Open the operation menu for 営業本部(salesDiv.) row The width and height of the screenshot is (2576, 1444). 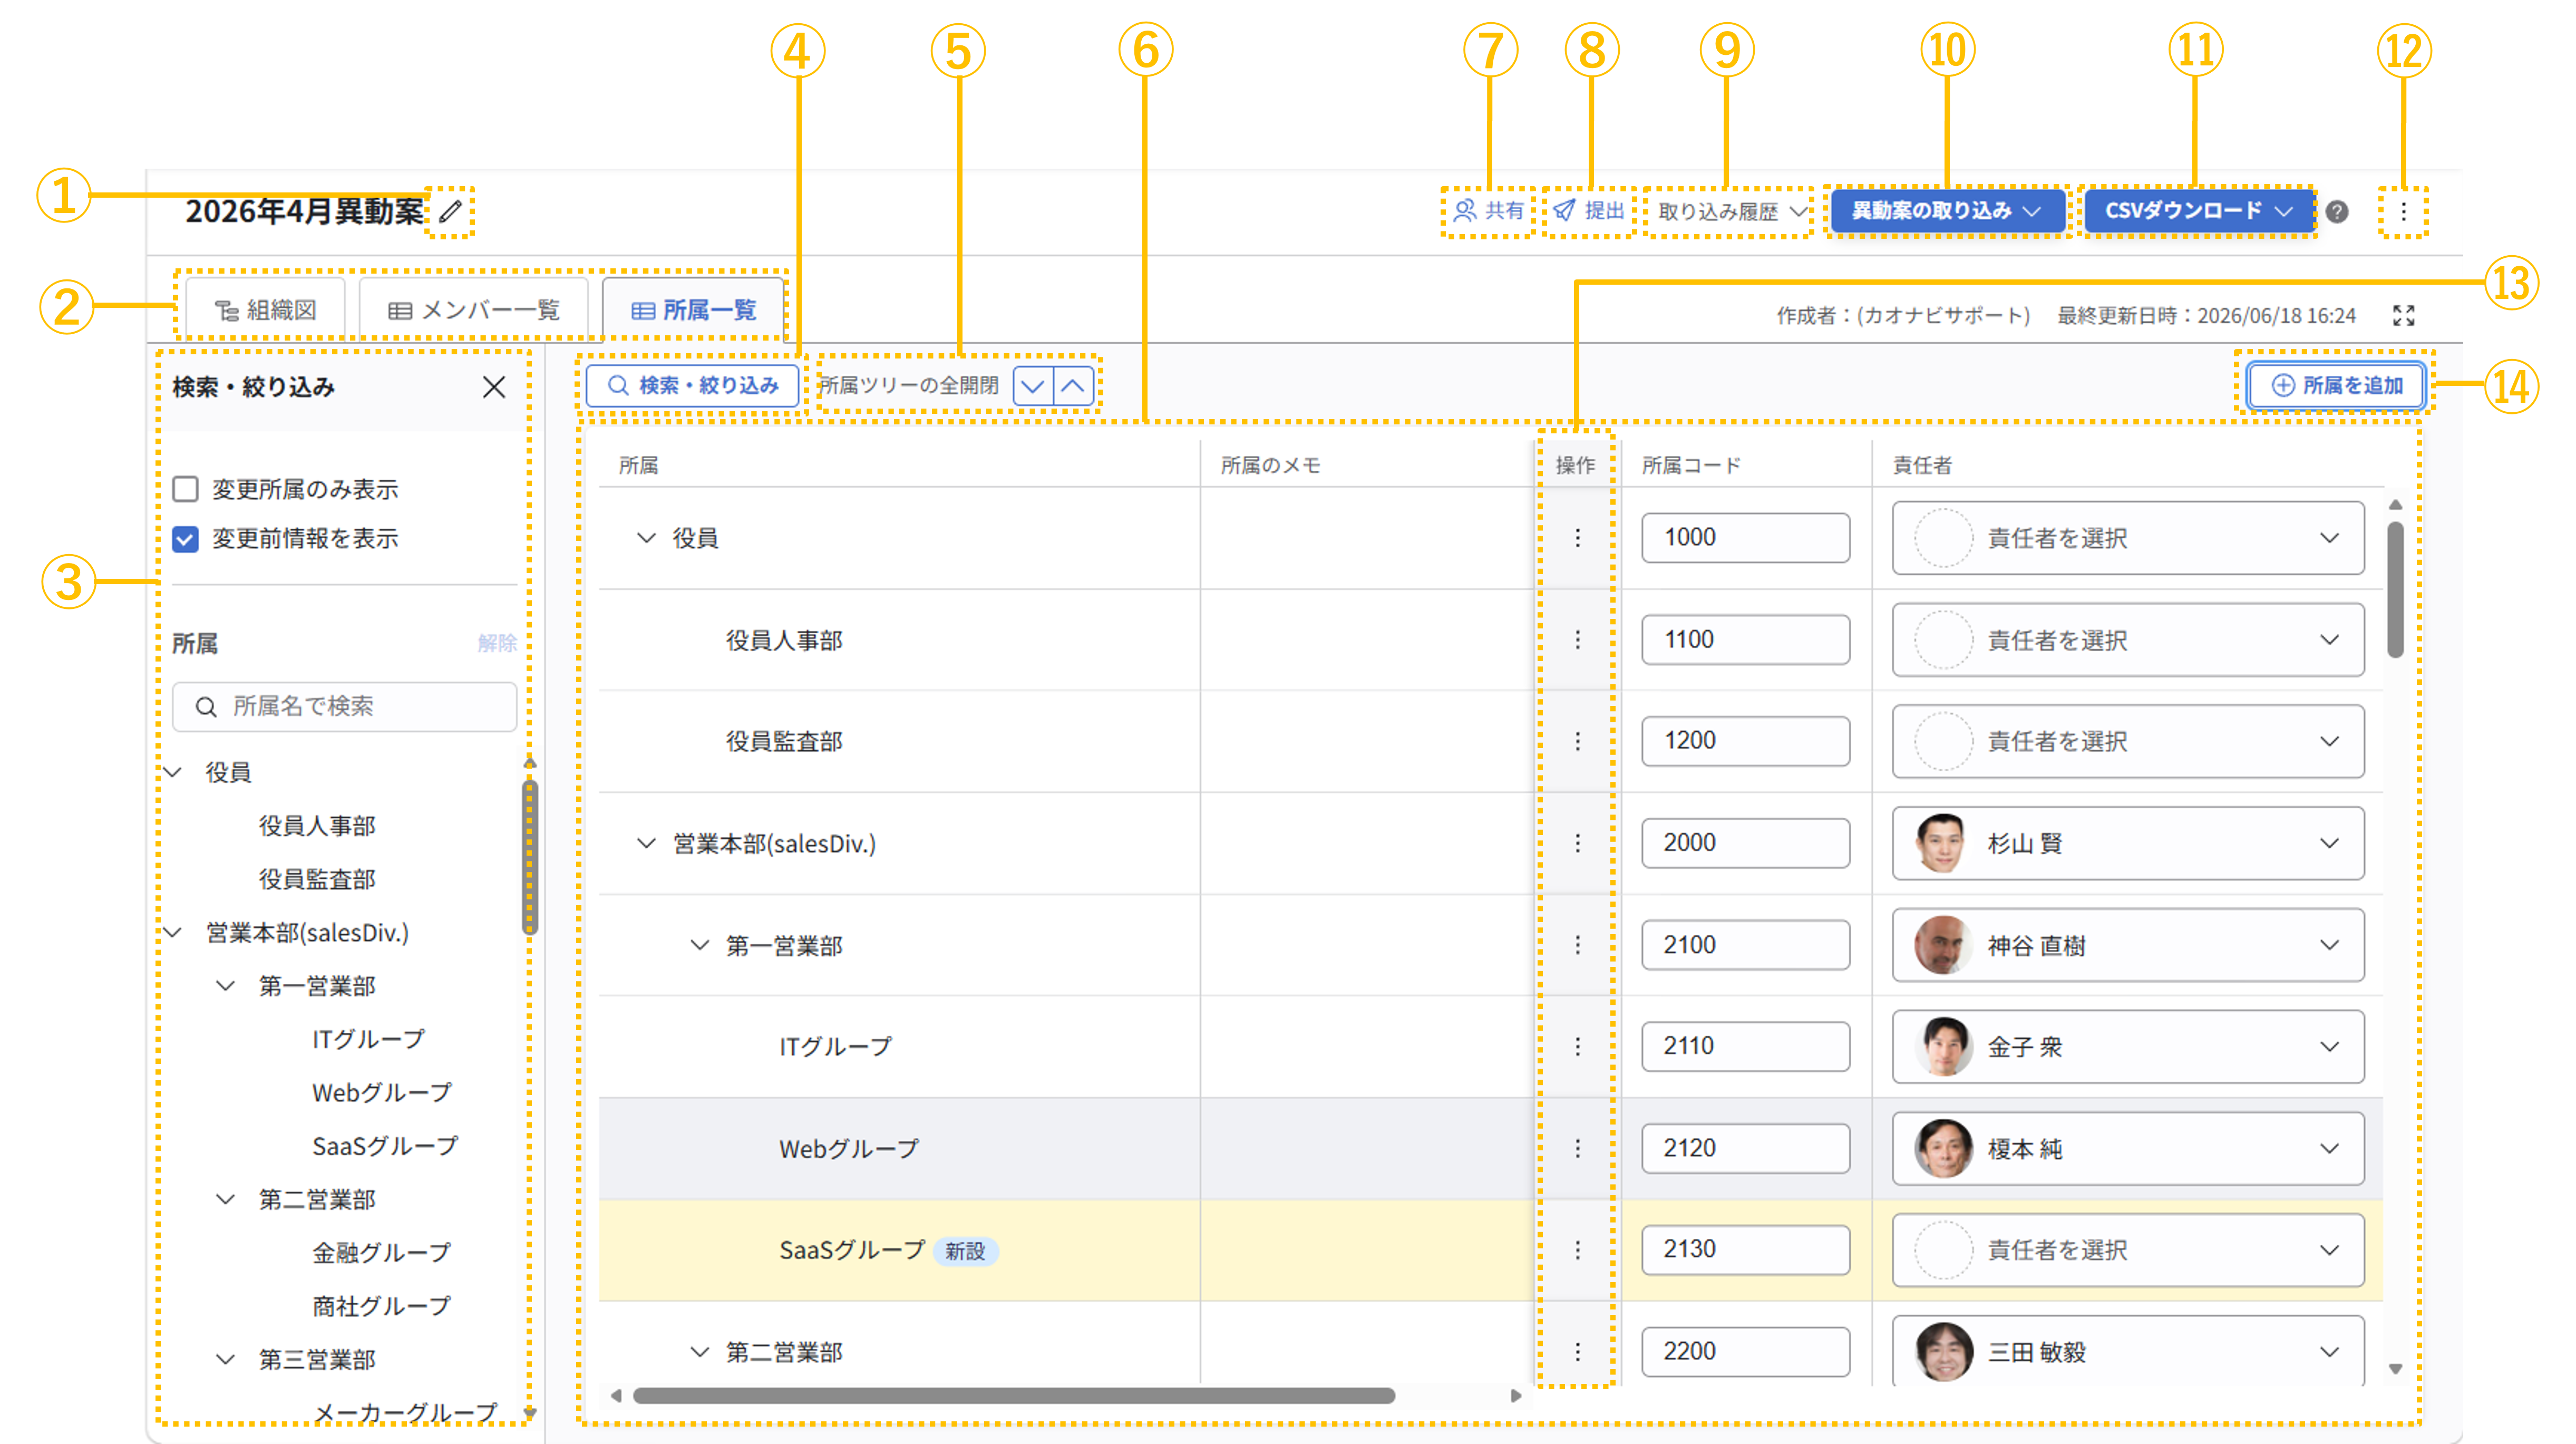[x=1577, y=843]
